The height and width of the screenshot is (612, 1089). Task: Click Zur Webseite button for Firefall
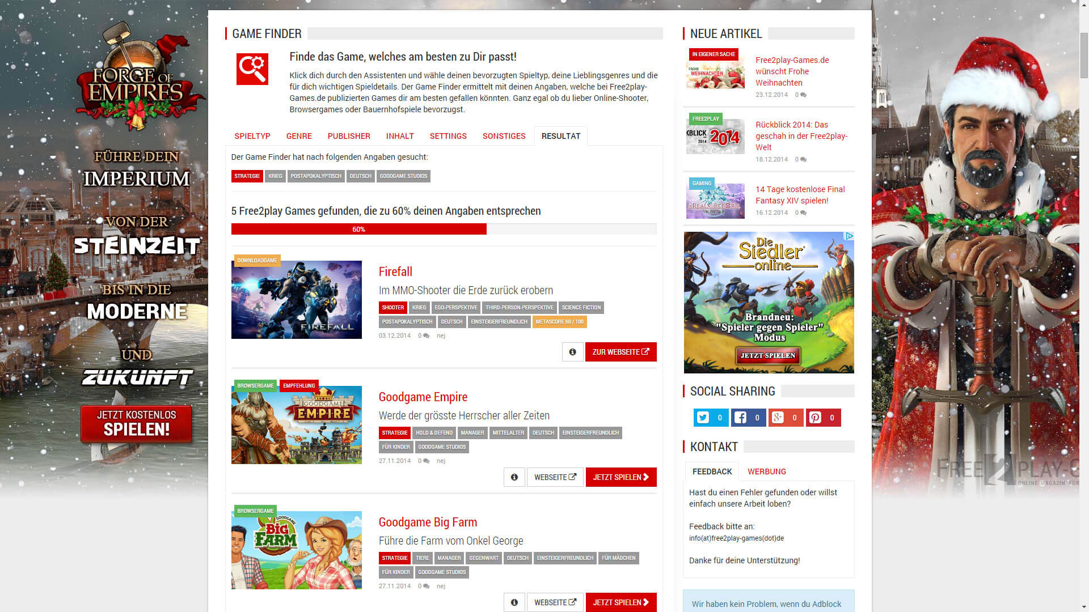pos(621,352)
